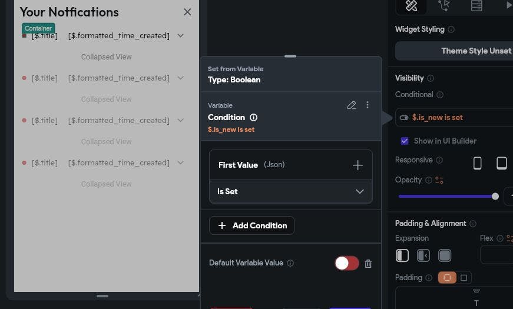Viewport: 513px width, 309px height.
Task: Expand the last notification row chevron
Action: (181, 163)
